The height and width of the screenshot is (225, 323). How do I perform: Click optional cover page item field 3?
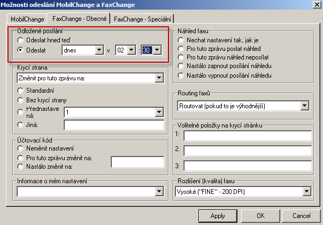coord(248,166)
